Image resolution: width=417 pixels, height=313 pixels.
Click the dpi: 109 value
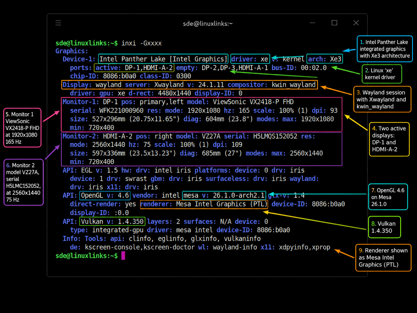228,145
